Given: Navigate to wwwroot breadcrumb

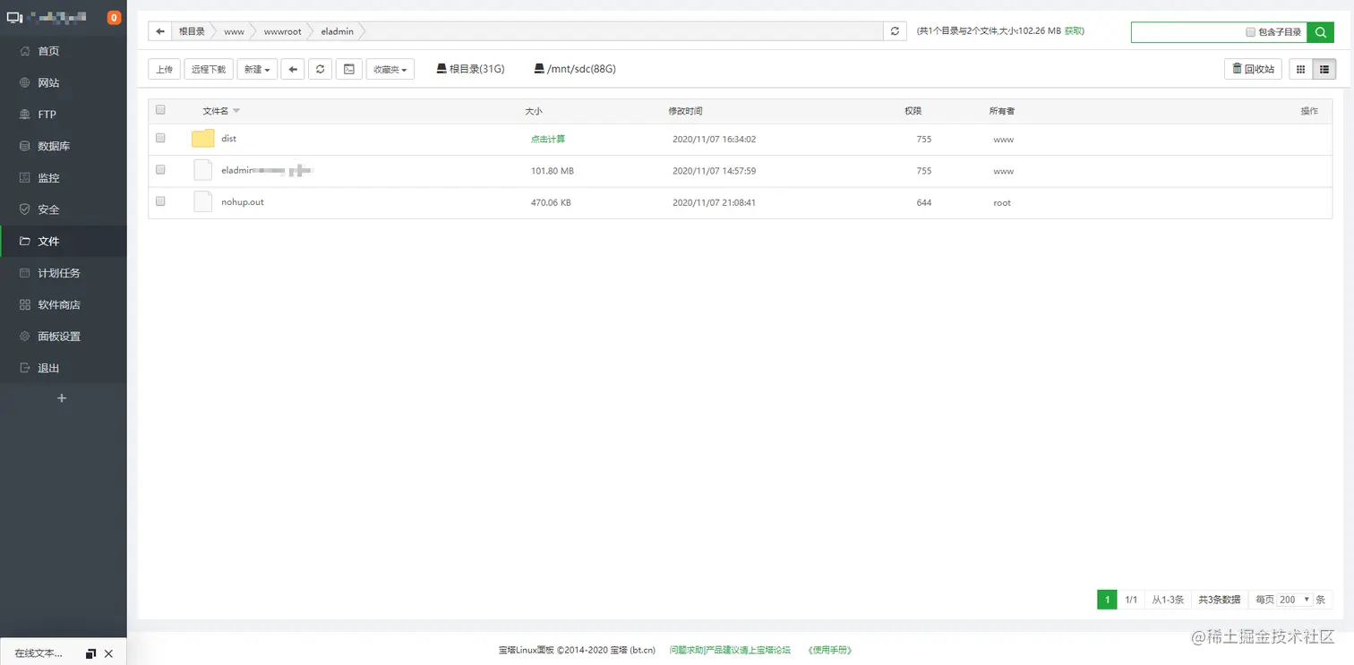Looking at the screenshot, I should (283, 31).
